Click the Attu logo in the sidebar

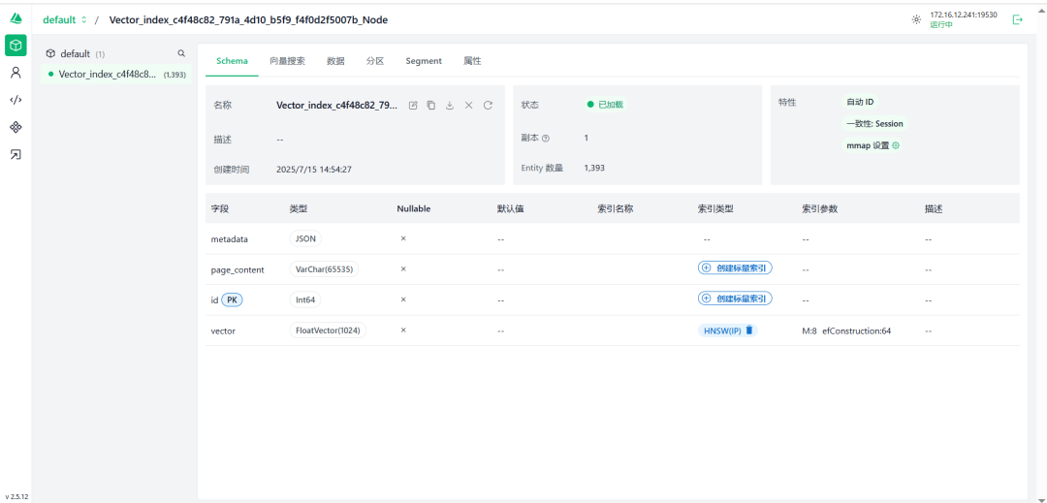pos(16,18)
